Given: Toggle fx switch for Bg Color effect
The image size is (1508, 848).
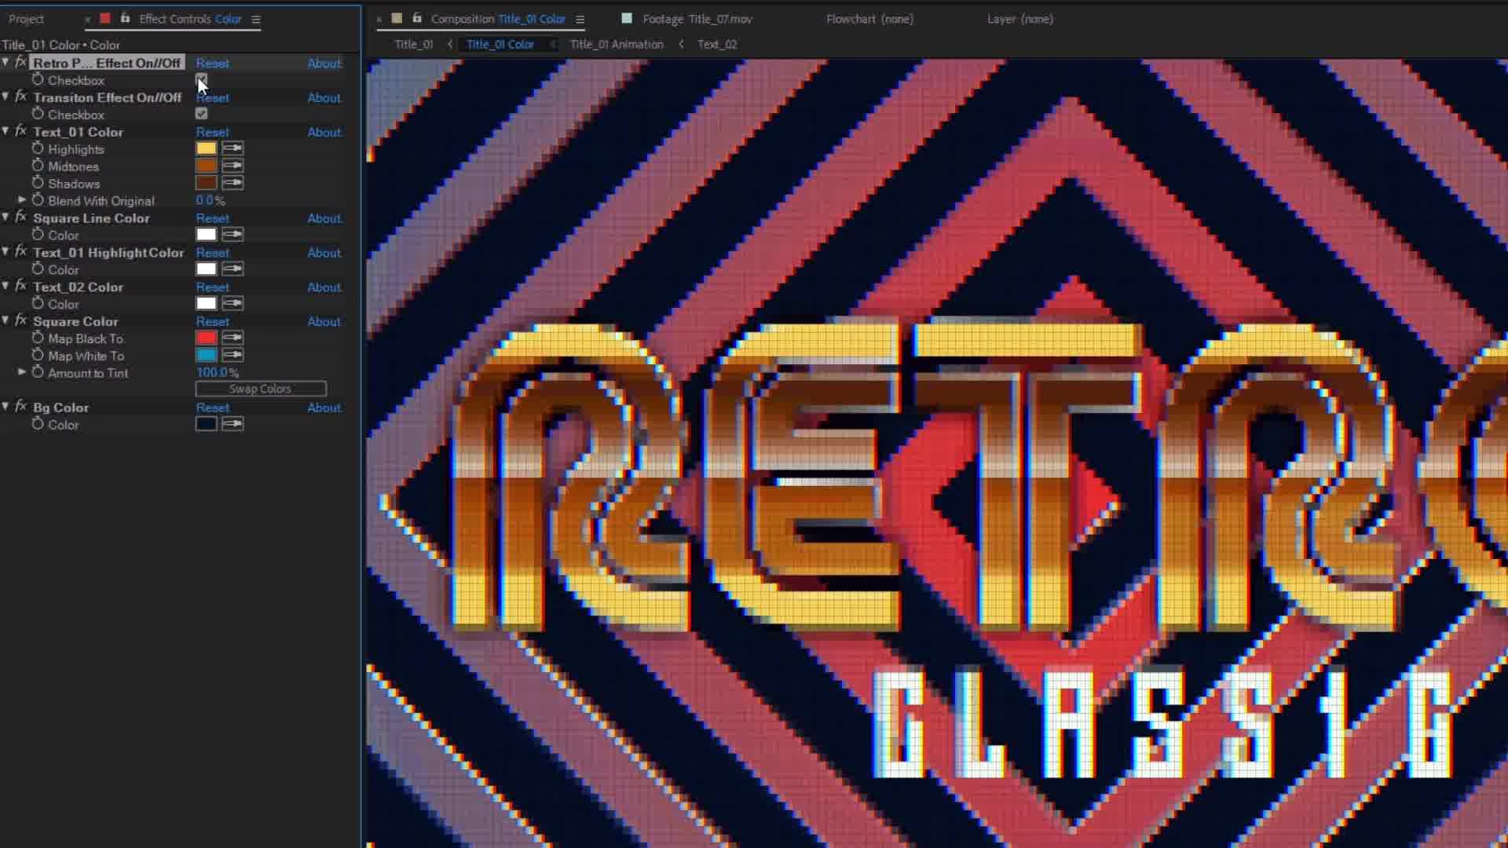Looking at the screenshot, I should [20, 407].
